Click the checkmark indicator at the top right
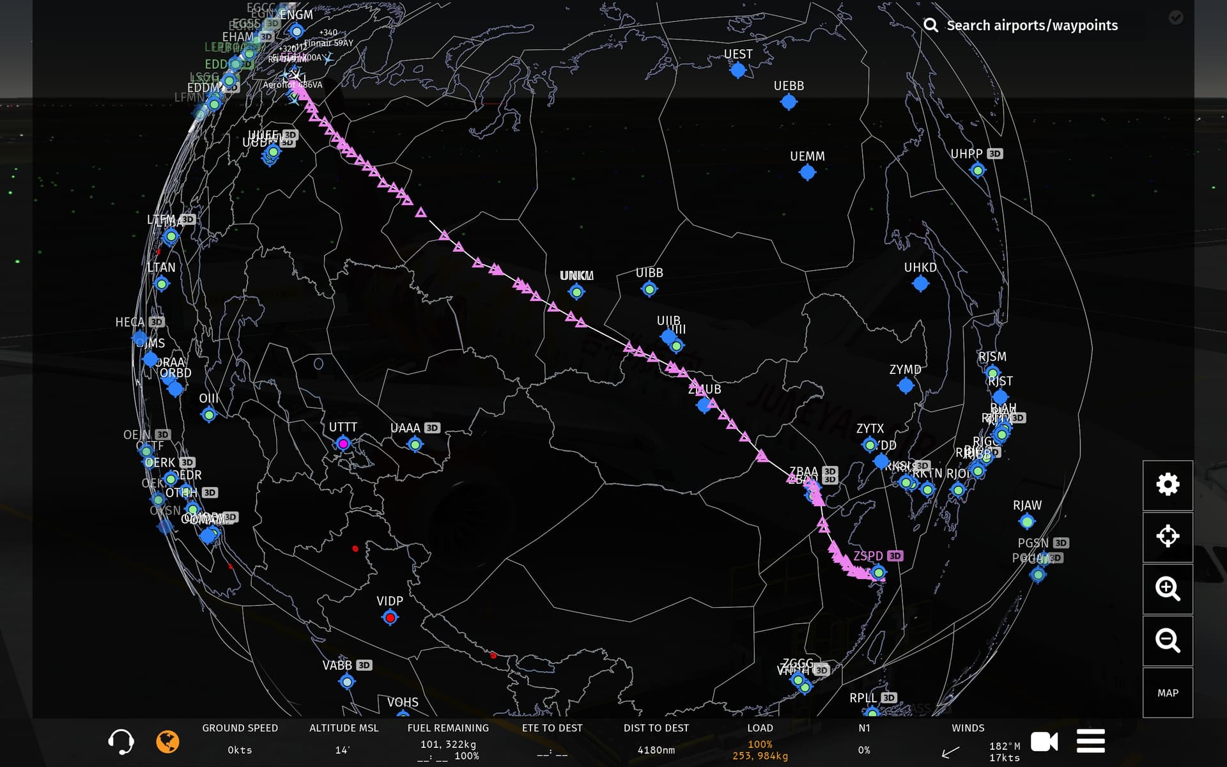1227x767 pixels. tap(1176, 18)
